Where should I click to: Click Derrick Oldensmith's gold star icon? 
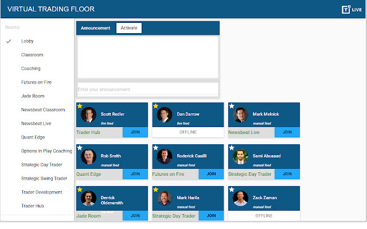pyautogui.click(x=80, y=189)
